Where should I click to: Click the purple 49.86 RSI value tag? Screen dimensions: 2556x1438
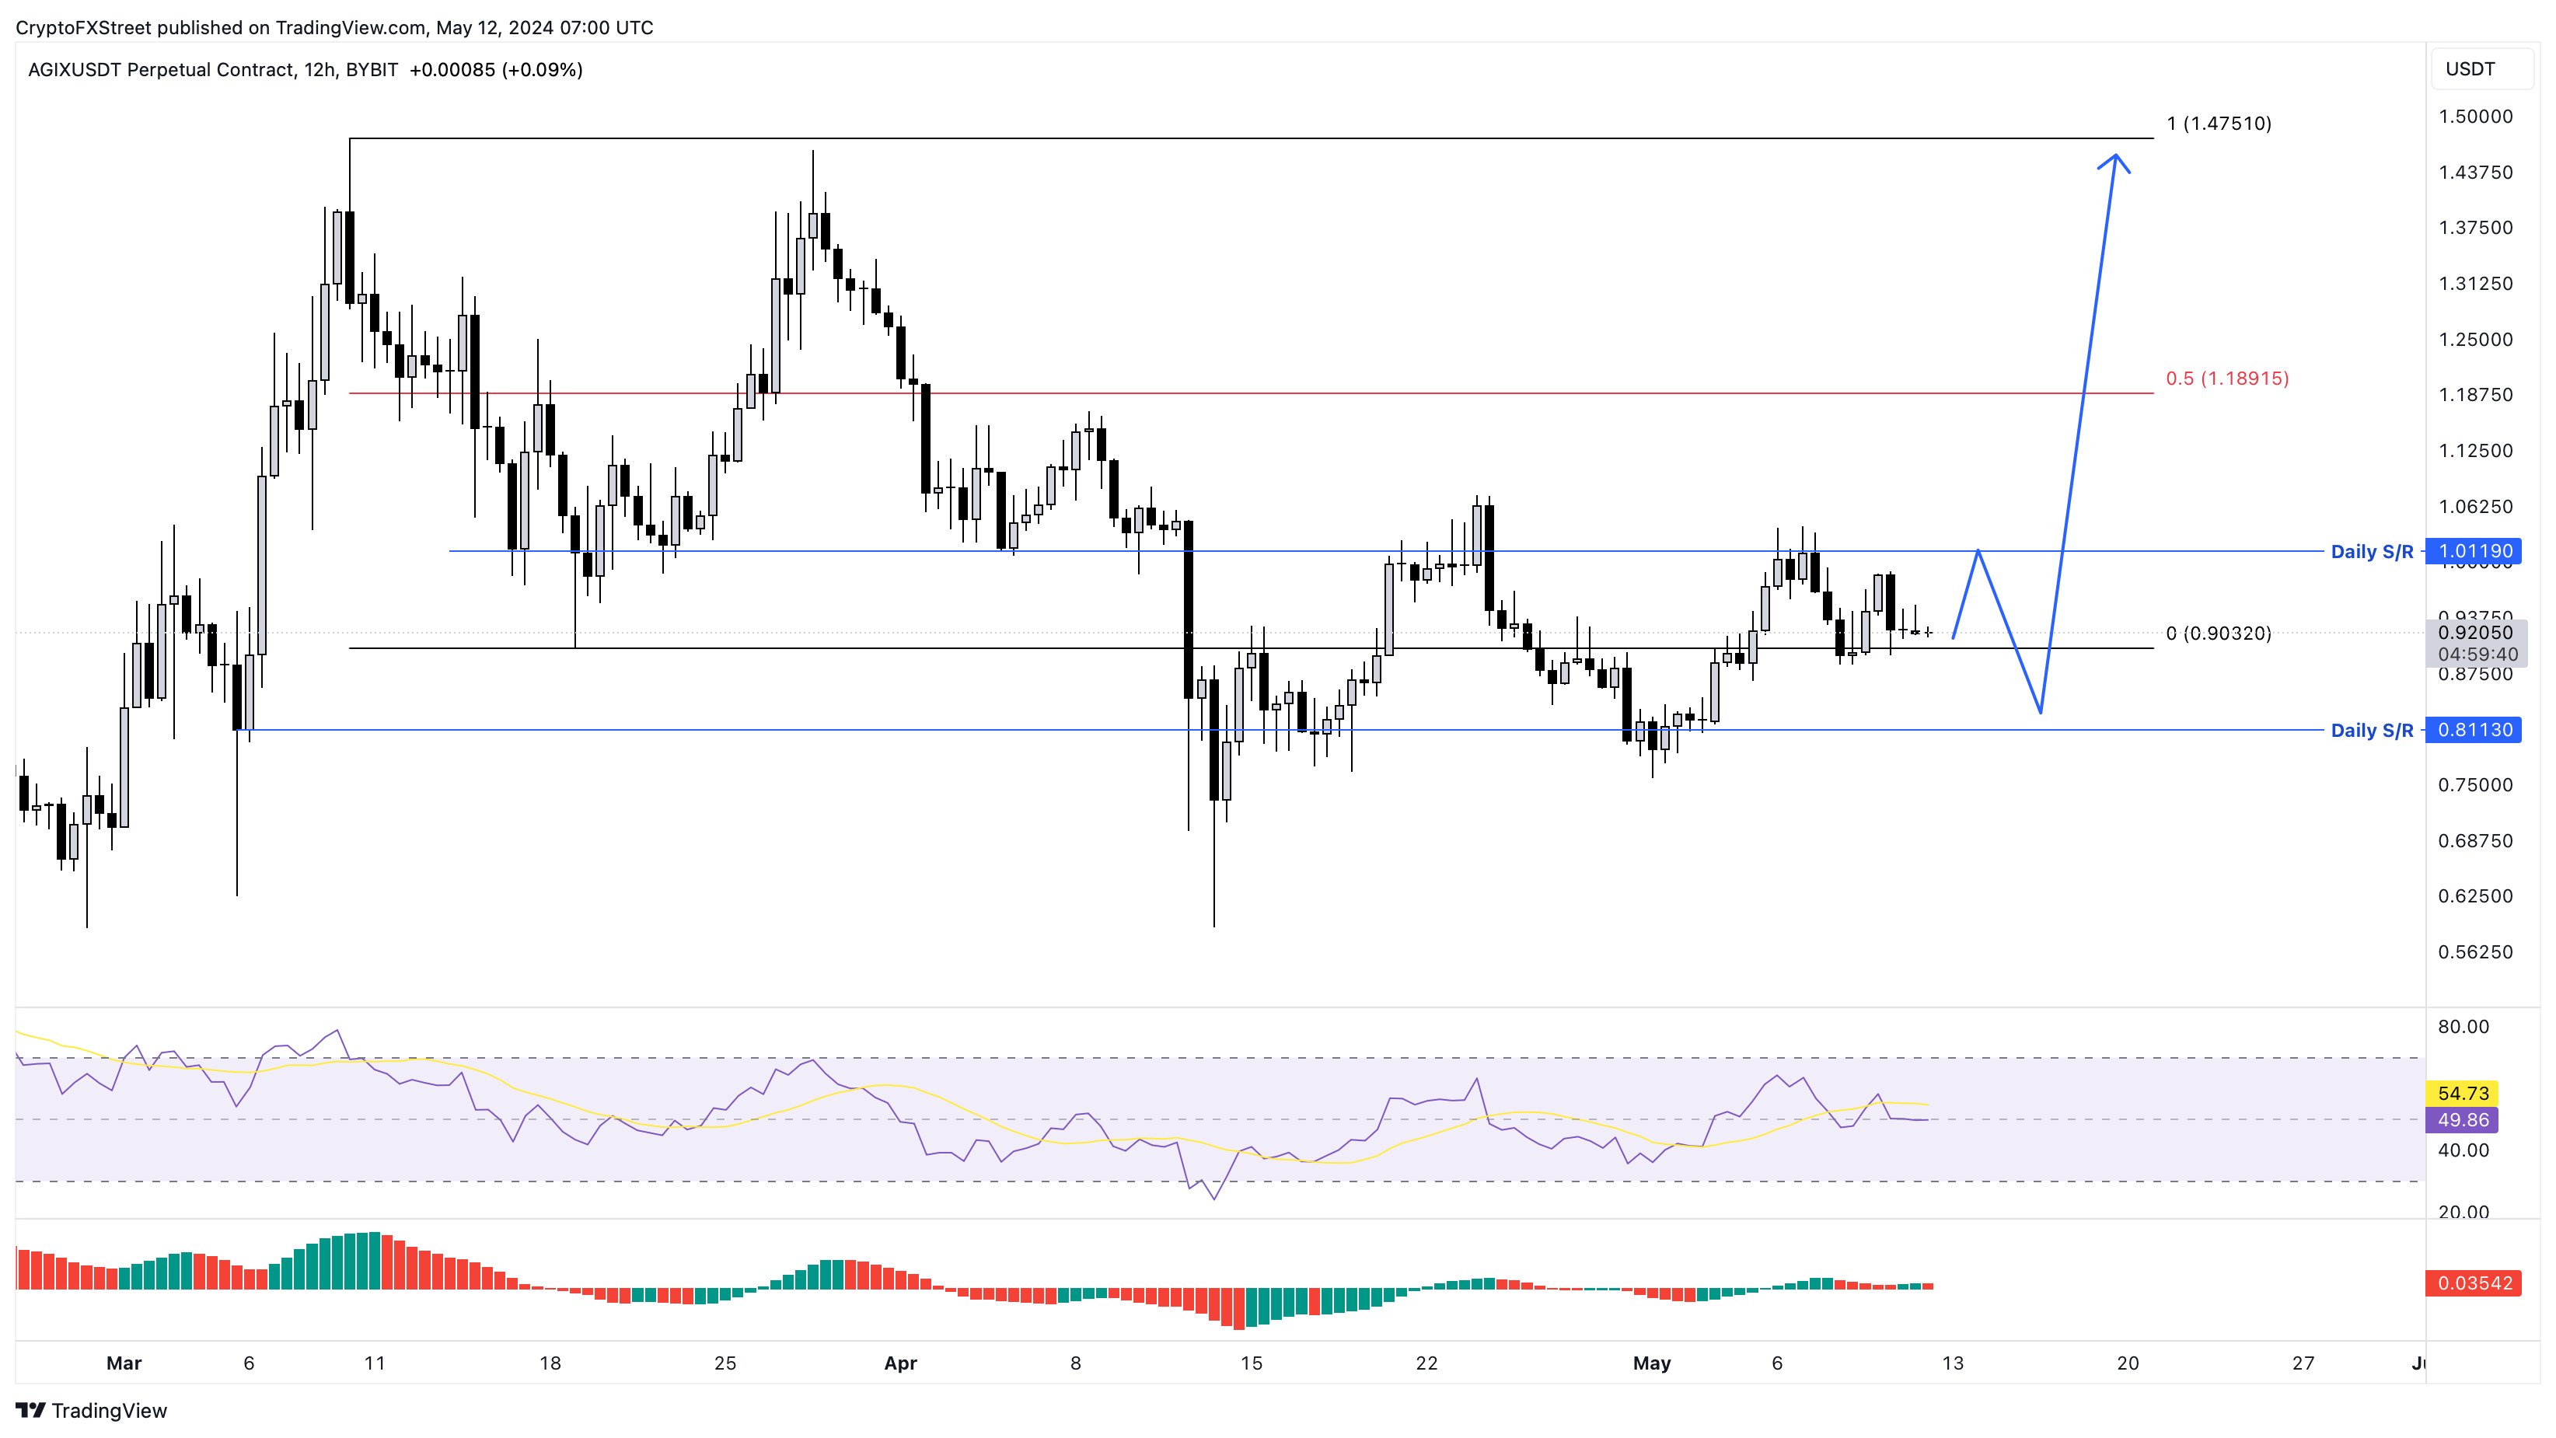coord(2463,1120)
